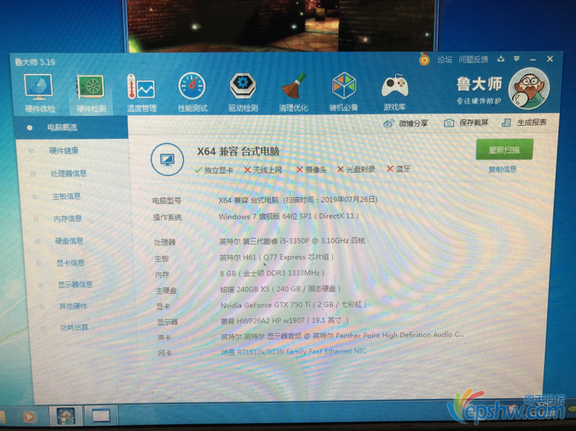Select 硬件检测 hardware detection
This screenshot has width=576, height=431.
(90, 93)
